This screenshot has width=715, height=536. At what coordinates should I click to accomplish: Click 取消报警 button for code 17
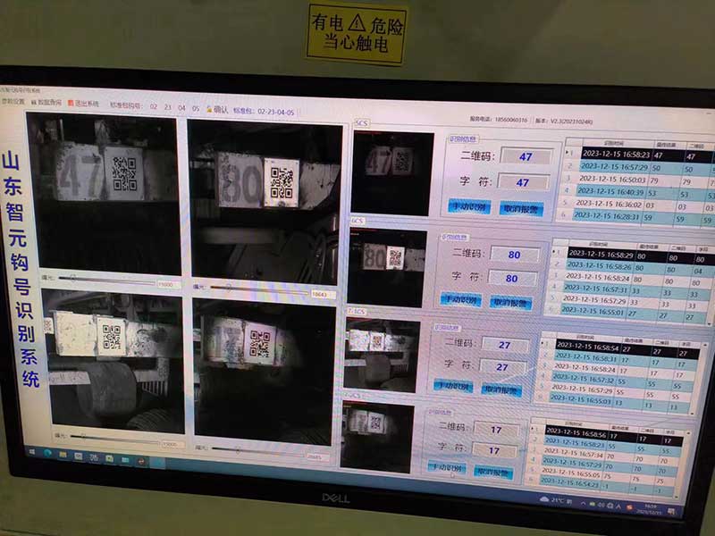coord(493,471)
